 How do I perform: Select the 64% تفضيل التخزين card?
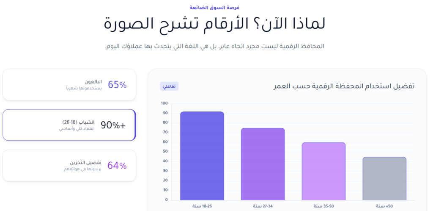point(69,165)
